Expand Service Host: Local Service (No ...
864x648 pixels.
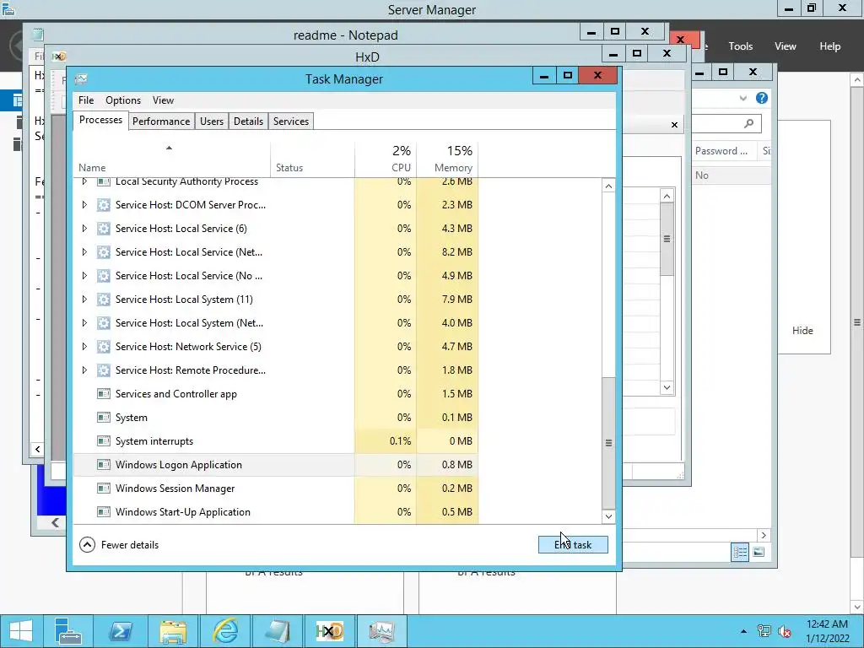click(84, 276)
